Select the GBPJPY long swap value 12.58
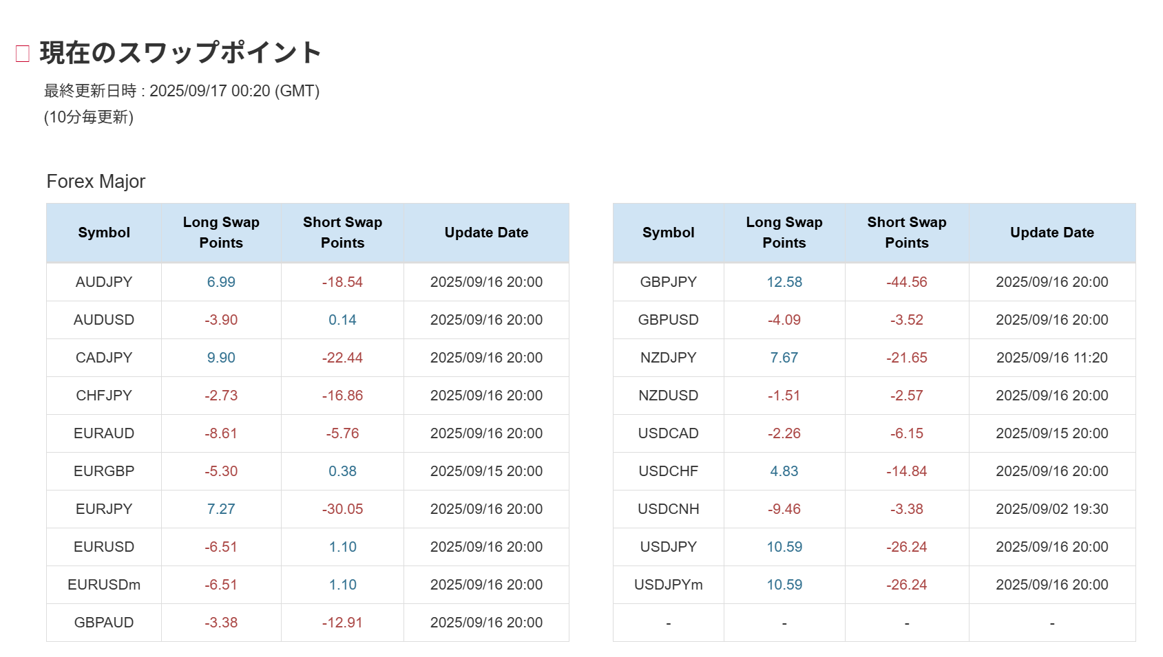The width and height of the screenshot is (1163, 657). pos(784,282)
